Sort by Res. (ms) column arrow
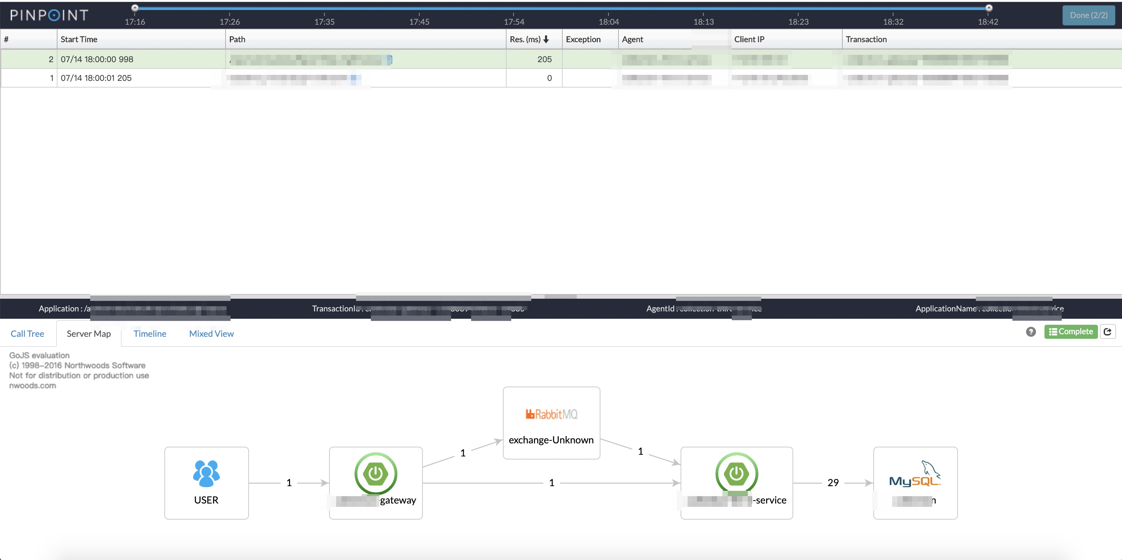Viewport: 1122px width, 560px height. pos(546,39)
